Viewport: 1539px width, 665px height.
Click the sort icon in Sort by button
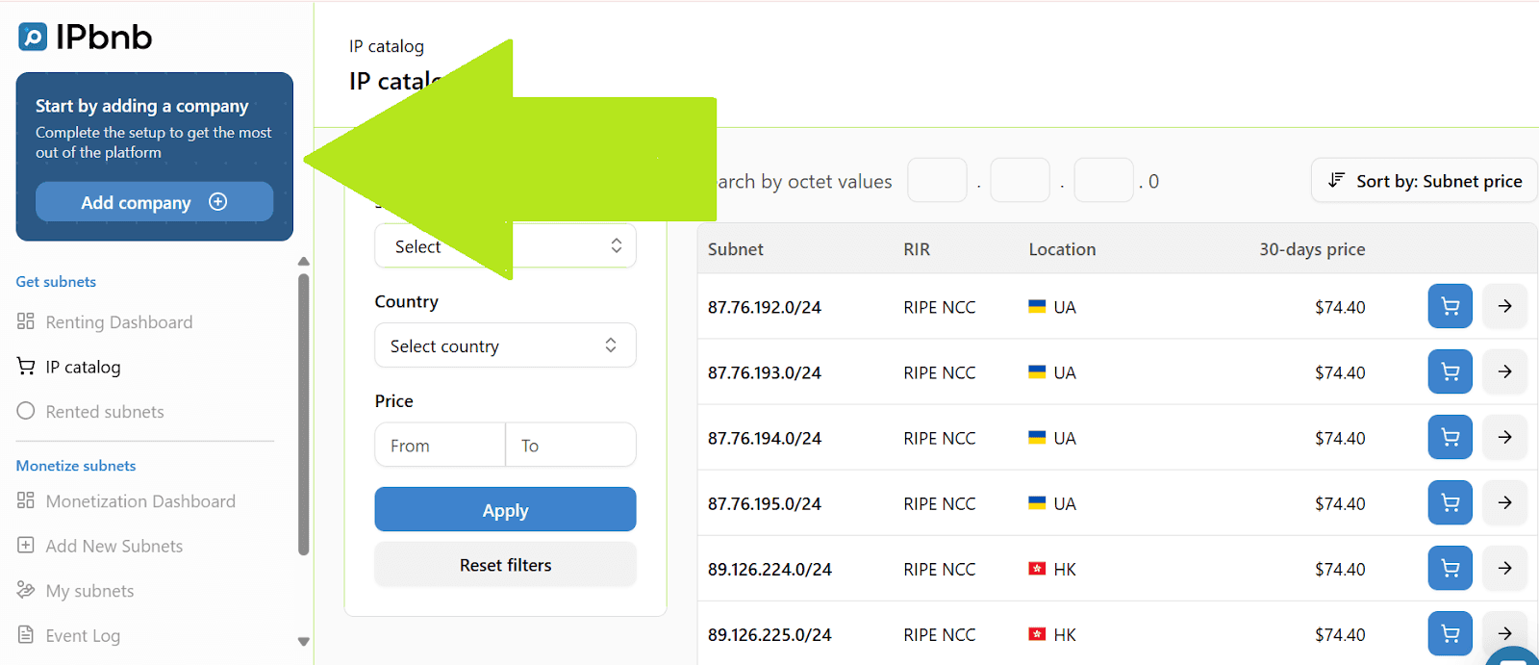(1336, 180)
